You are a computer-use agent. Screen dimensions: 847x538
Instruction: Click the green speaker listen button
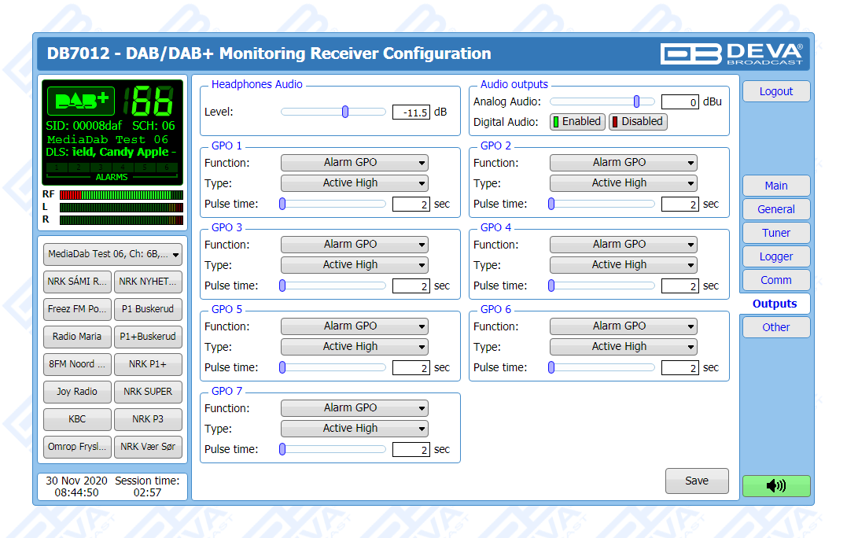pyautogui.click(x=775, y=486)
